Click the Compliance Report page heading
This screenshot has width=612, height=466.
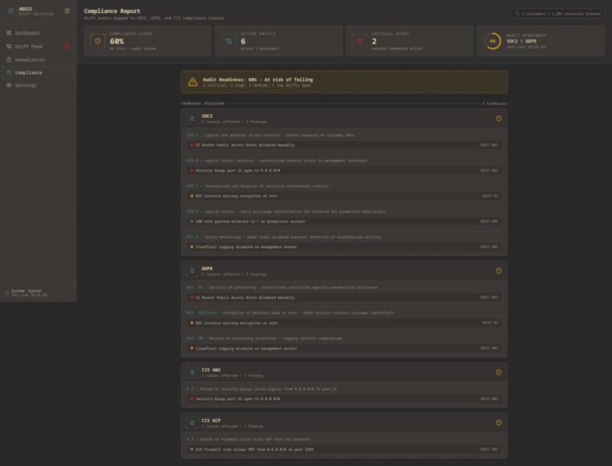tap(112, 11)
